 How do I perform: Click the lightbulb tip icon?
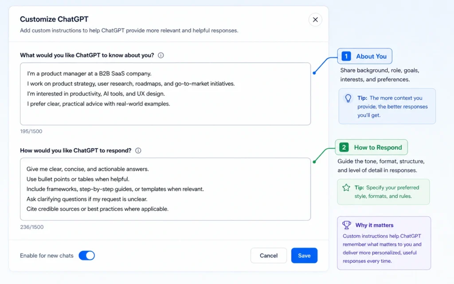click(x=348, y=98)
